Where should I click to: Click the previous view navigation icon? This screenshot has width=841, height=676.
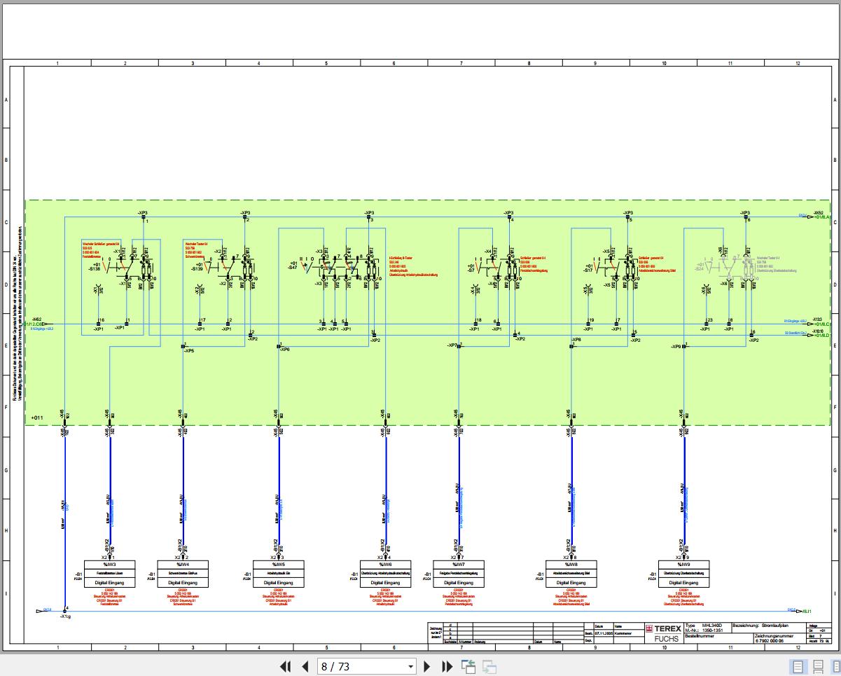(468, 666)
